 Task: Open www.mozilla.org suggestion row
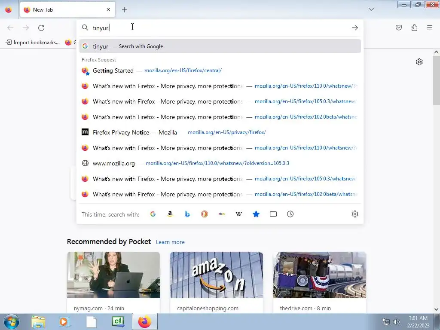(220, 163)
